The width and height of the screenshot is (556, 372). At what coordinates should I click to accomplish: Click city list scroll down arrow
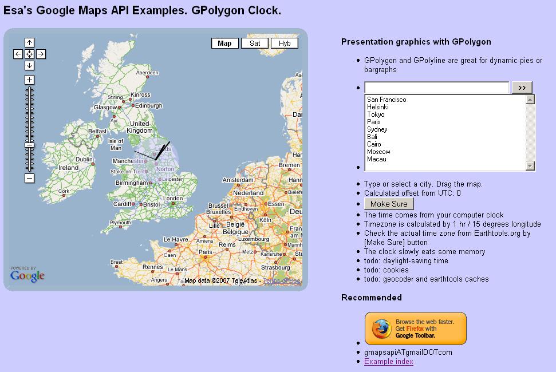530,165
